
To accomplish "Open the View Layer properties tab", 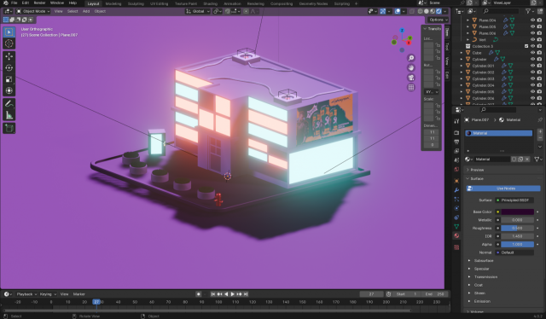I will point(456,151).
